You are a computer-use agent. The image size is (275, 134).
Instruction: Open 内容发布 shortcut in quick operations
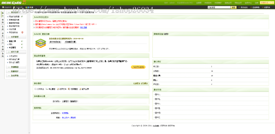62,89
